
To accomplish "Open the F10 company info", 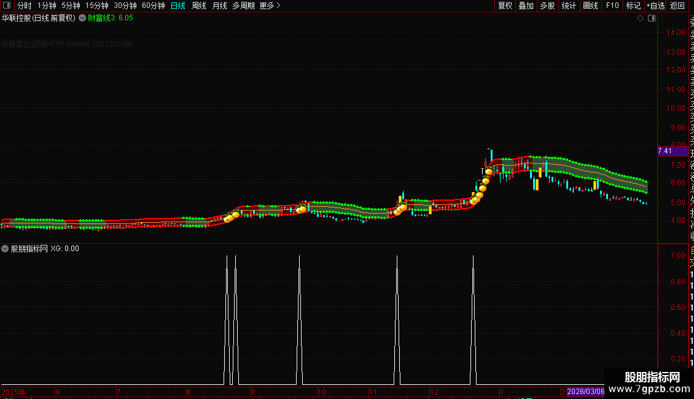I will pyautogui.click(x=612, y=6).
